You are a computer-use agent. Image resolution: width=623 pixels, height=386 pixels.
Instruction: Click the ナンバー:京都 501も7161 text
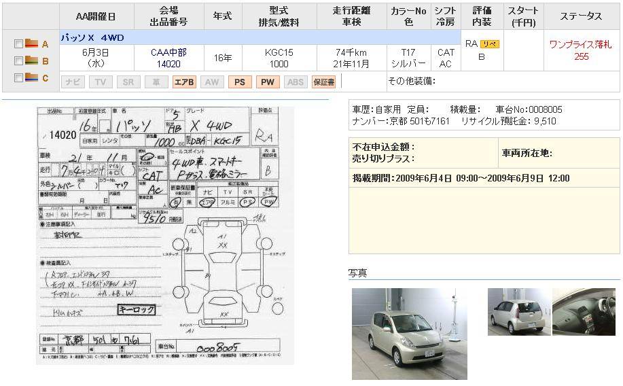click(x=401, y=121)
